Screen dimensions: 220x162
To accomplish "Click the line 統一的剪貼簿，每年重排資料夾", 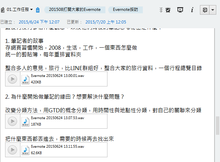I will click(x=43, y=54).
